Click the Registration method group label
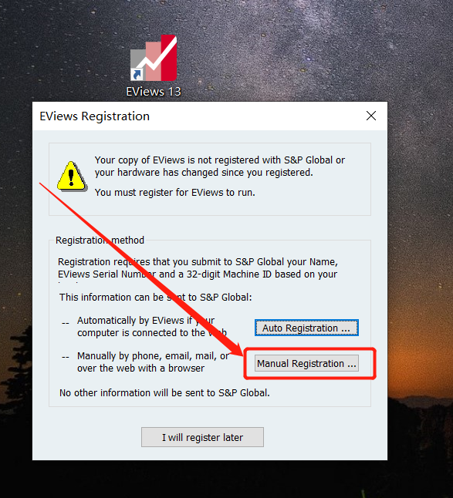The height and width of the screenshot is (498, 453). [x=100, y=240]
